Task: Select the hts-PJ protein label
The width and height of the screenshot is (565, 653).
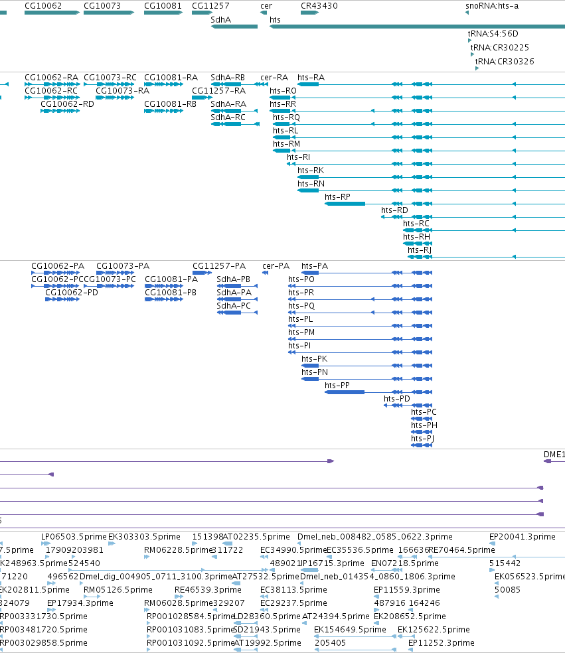Action: pos(422,439)
